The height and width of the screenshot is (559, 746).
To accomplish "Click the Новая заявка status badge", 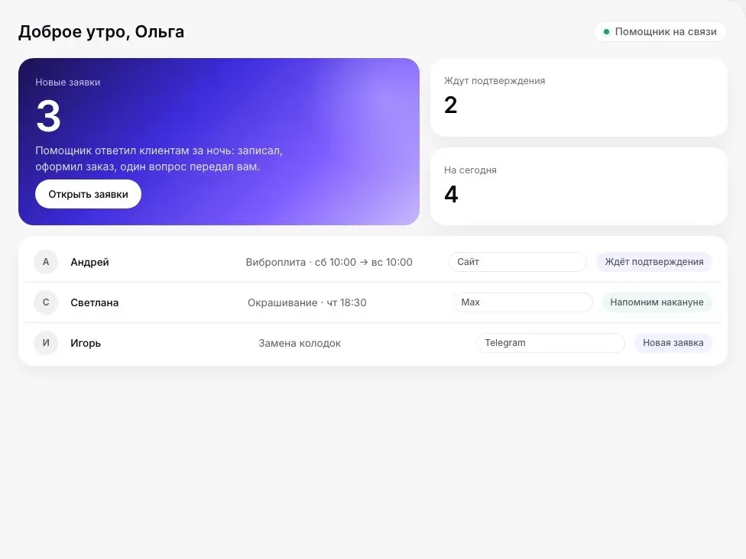I will pos(673,343).
